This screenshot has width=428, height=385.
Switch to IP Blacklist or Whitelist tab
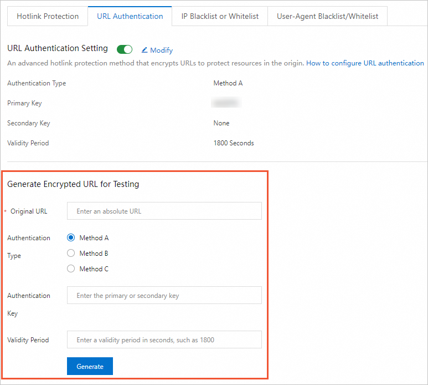click(x=220, y=16)
